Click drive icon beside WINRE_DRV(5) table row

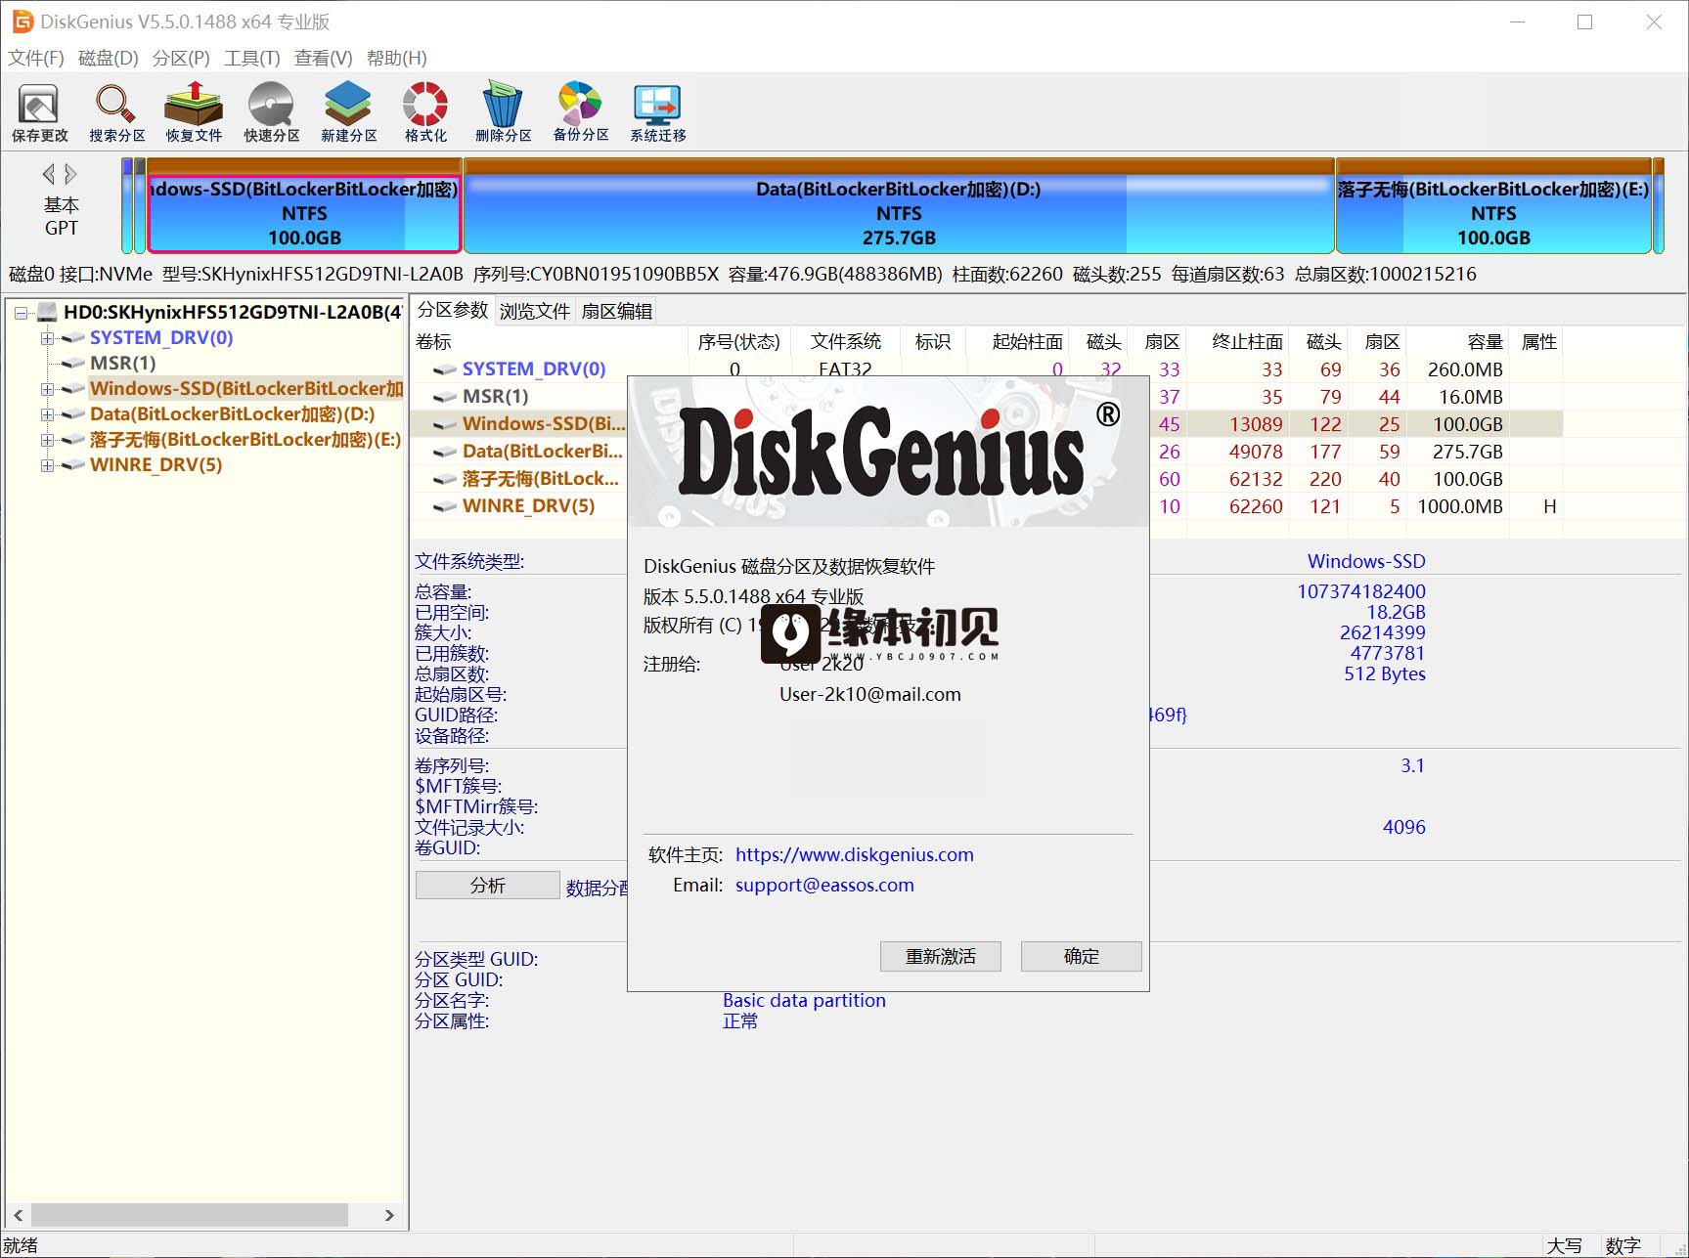tap(445, 506)
